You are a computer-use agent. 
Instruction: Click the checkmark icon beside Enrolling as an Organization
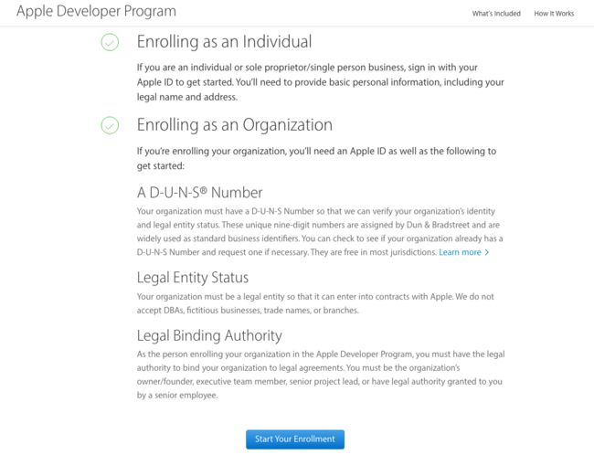pyautogui.click(x=110, y=125)
